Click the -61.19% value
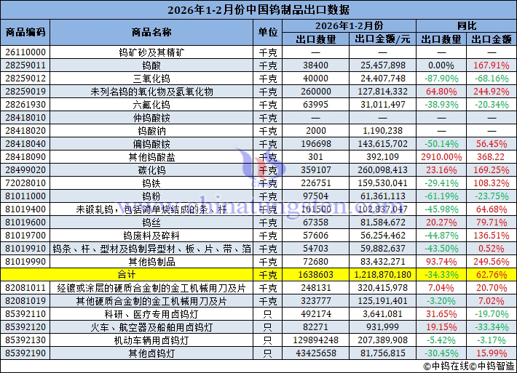This screenshot has height=373, width=517. 441,196
